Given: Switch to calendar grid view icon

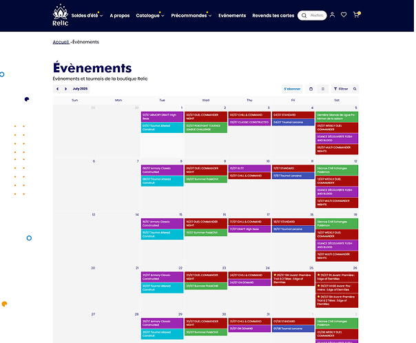Looking at the screenshot, I should [x=311, y=89].
